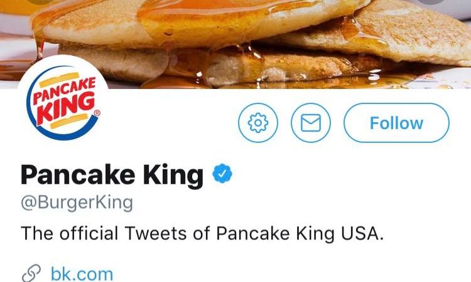The height and width of the screenshot is (282, 471).
Task: Click the word King in display name
Action: tap(171, 175)
